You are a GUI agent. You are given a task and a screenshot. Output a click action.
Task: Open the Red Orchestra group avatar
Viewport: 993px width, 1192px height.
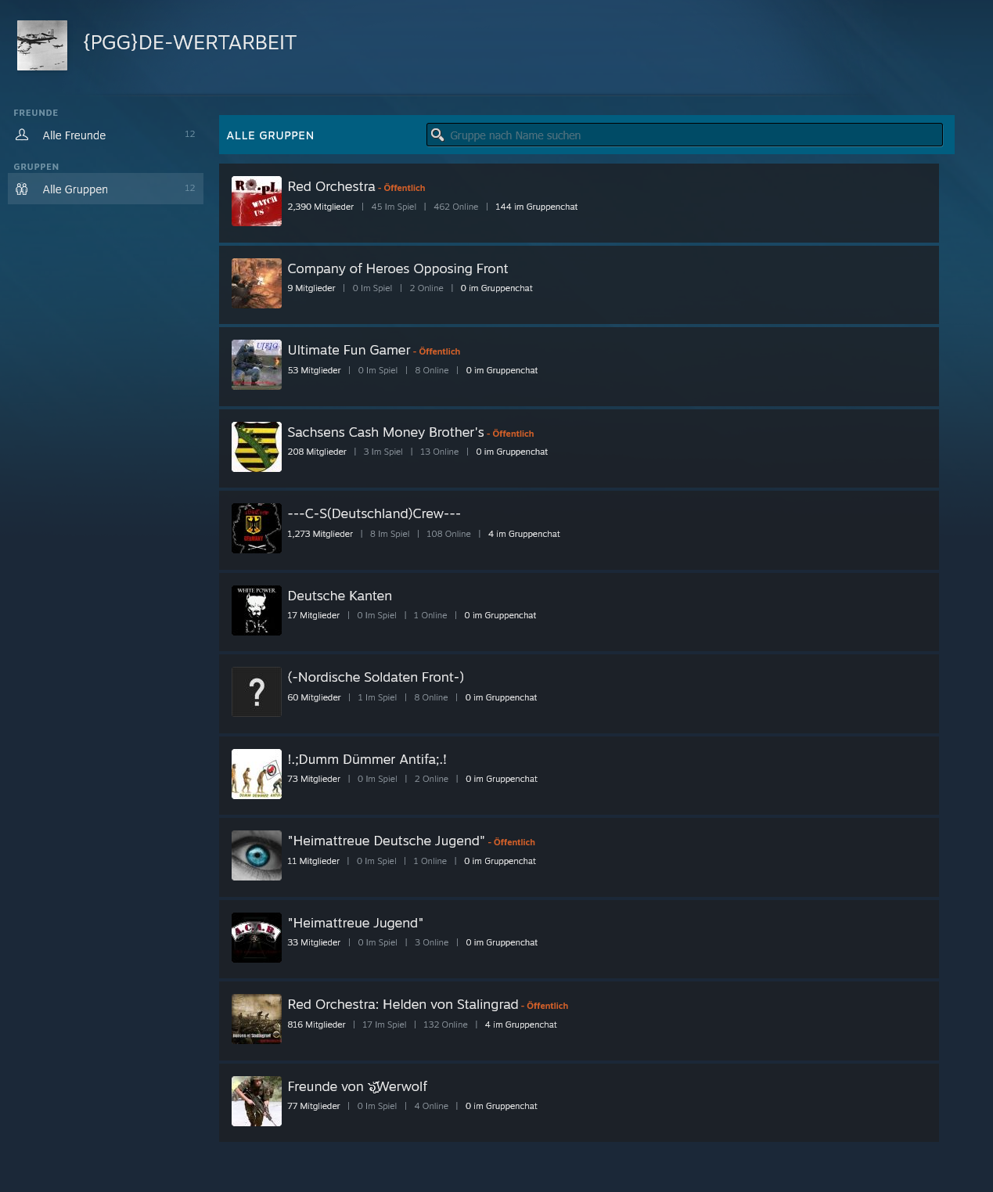pos(256,201)
